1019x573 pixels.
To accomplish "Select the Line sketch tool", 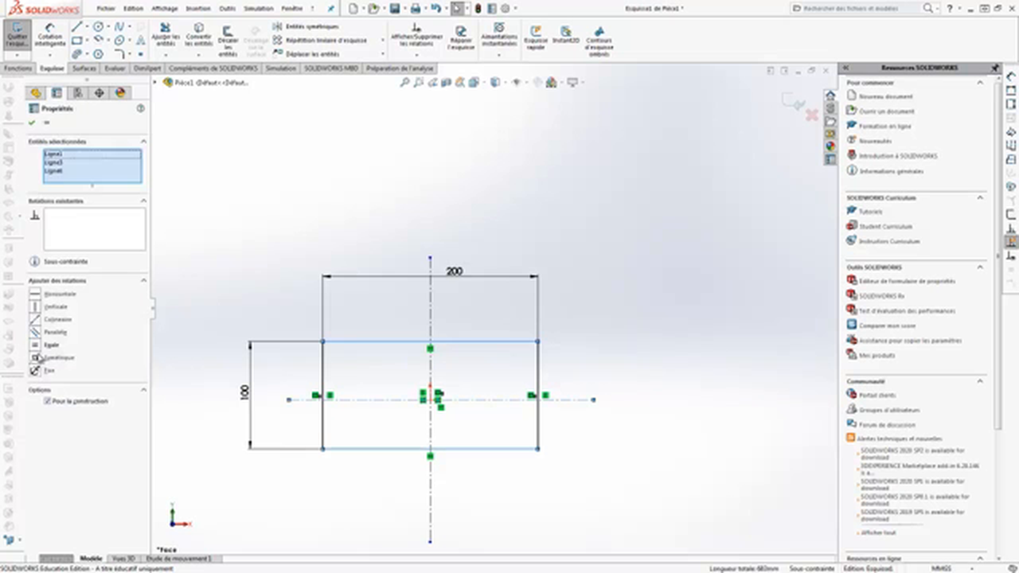I will pyautogui.click(x=77, y=27).
